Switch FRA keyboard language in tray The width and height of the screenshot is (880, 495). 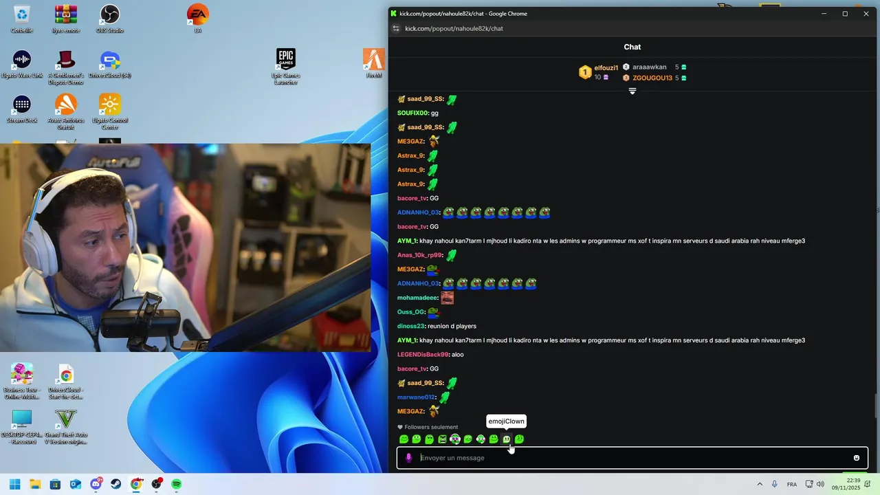pyautogui.click(x=792, y=484)
